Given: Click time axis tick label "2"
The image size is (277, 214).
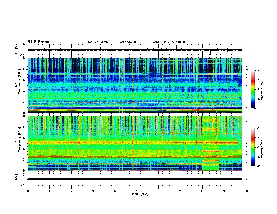Looking at the screenshot, I should click(x=71, y=191).
